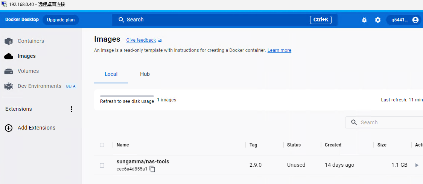This screenshot has height=184, width=423.
Task: Toggle the select-all images checkbox
Action: [102, 145]
